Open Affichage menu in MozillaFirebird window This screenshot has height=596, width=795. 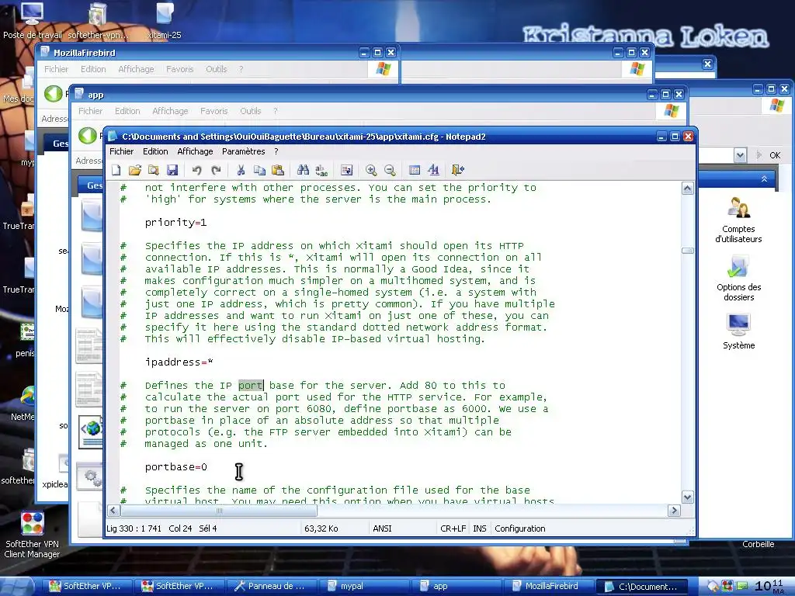tap(136, 69)
